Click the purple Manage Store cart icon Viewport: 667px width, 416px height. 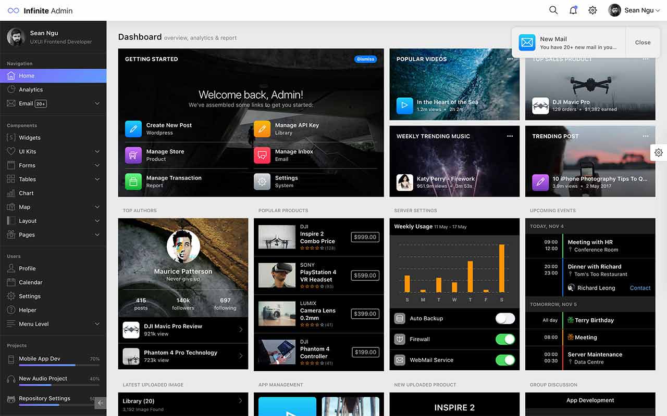click(133, 155)
